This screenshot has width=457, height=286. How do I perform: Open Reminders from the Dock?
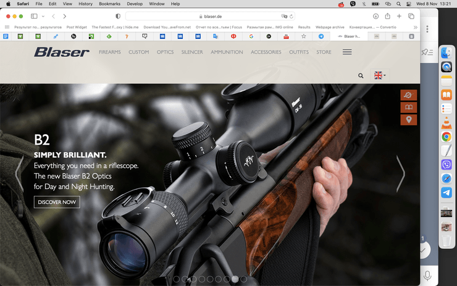pyautogui.click(x=447, y=109)
